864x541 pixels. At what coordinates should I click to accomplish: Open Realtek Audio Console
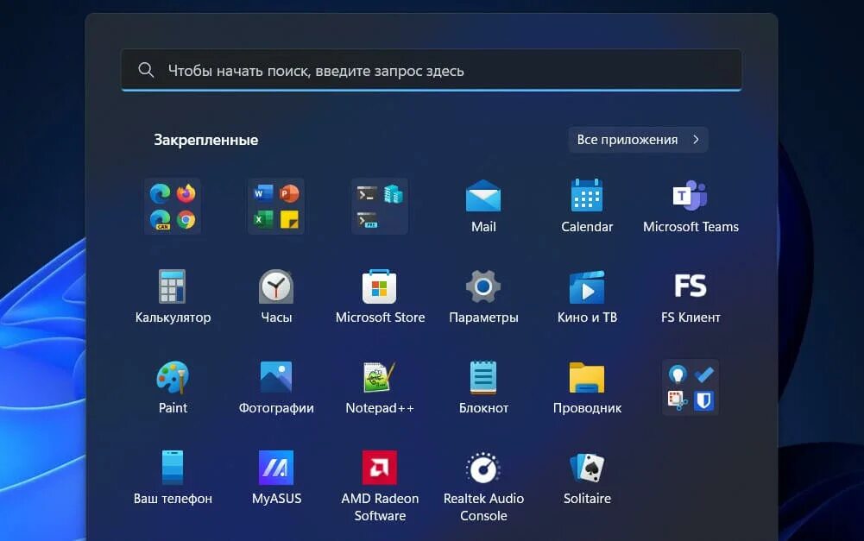tap(483, 486)
